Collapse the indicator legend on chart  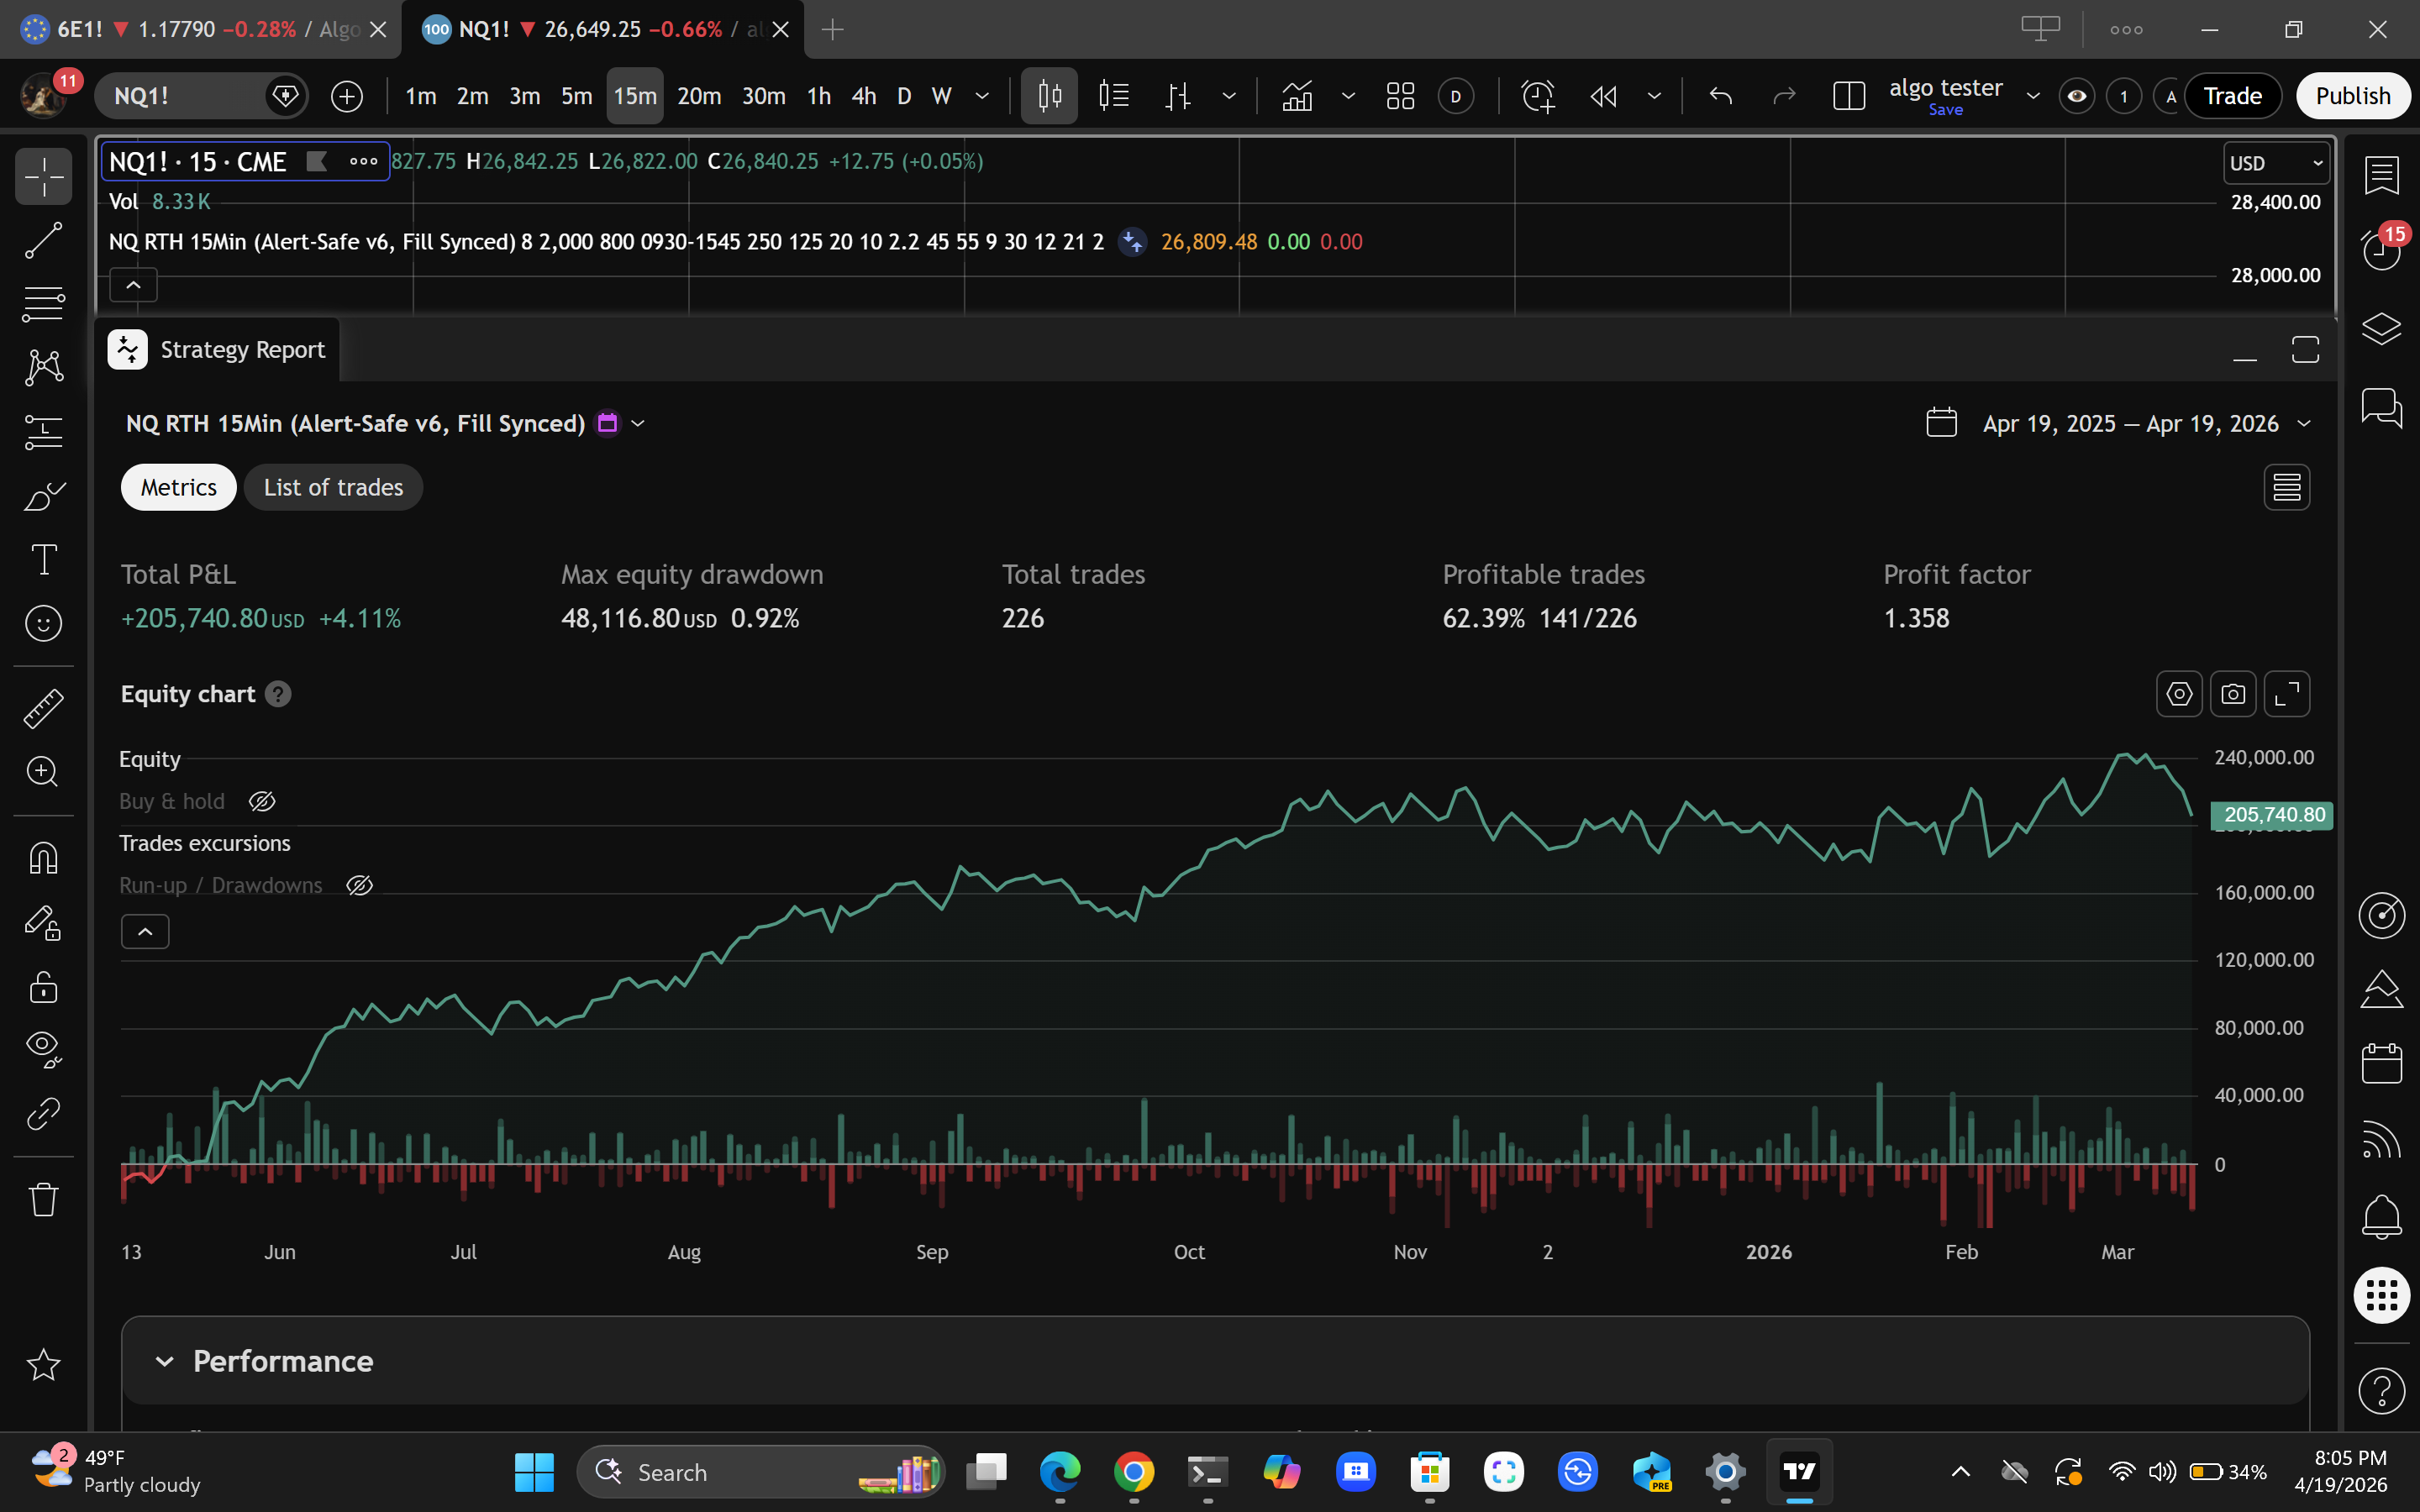click(x=133, y=285)
